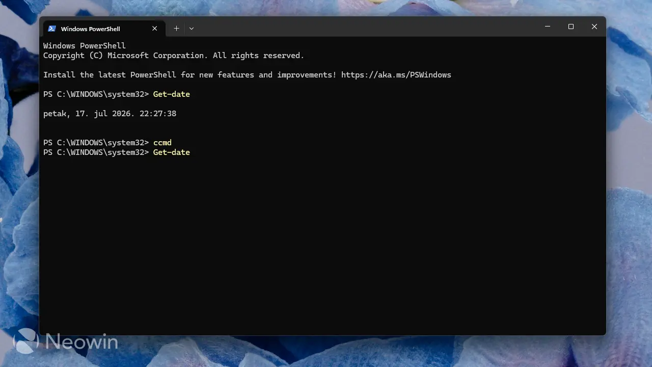Click the 'Windows PowerShell' header line in terminal
Screen dimensions: 652x367
(85, 46)
